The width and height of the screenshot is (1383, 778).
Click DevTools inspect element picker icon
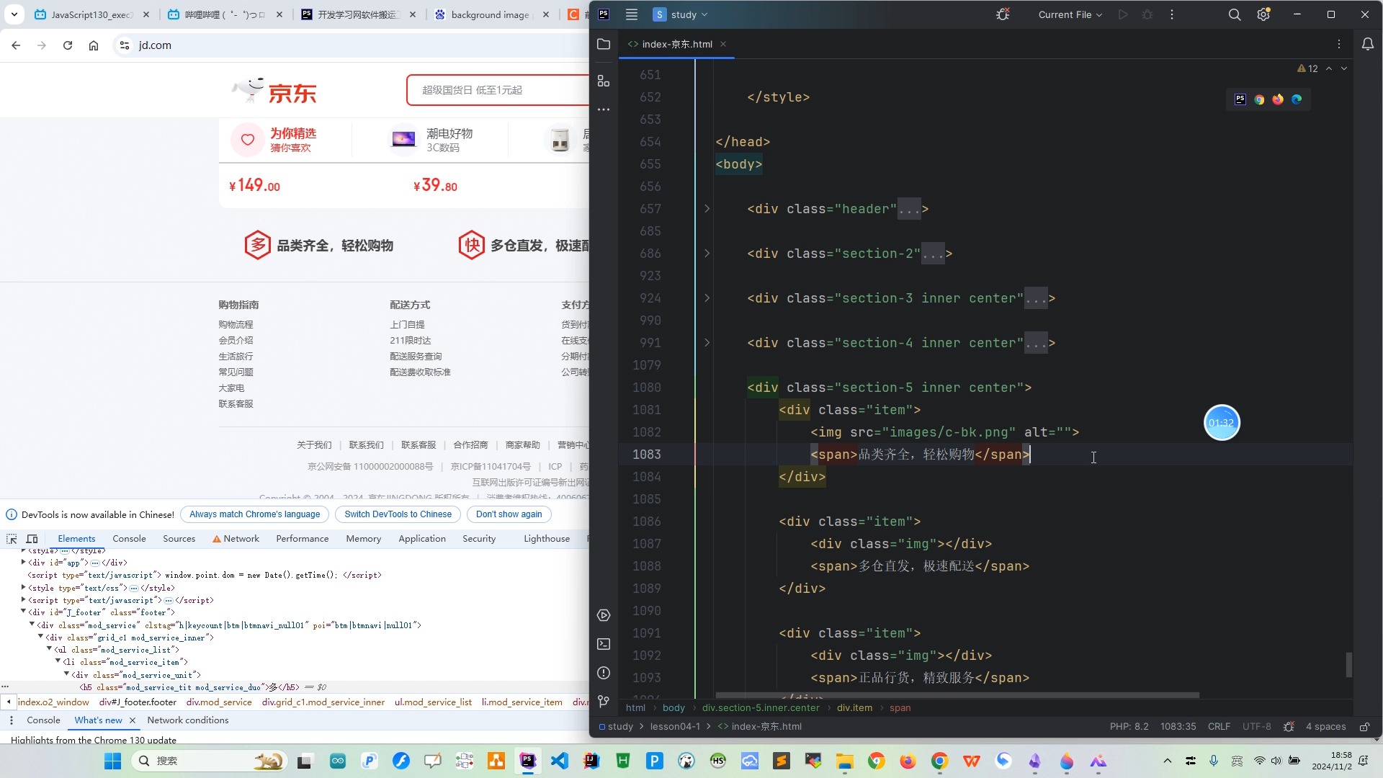click(x=12, y=539)
